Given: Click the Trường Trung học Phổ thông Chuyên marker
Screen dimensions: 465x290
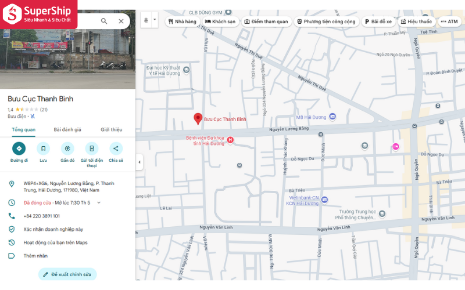Looking at the screenshot, I should click(382, 213).
